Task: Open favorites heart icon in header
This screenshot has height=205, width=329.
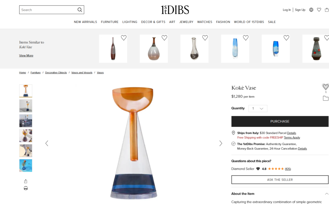Action: (319, 10)
